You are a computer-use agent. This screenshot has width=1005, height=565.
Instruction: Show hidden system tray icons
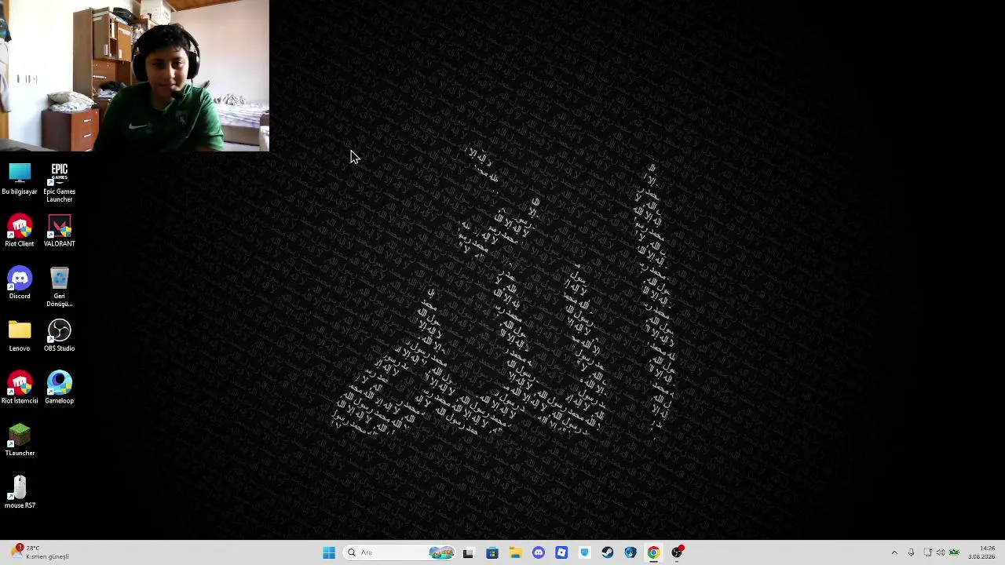pyautogui.click(x=894, y=552)
